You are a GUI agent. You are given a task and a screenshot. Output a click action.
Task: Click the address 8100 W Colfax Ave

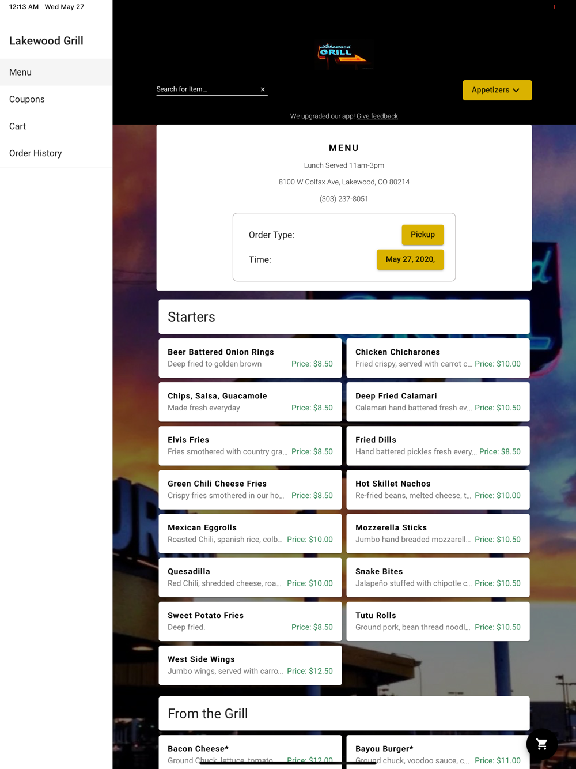click(x=344, y=182)
